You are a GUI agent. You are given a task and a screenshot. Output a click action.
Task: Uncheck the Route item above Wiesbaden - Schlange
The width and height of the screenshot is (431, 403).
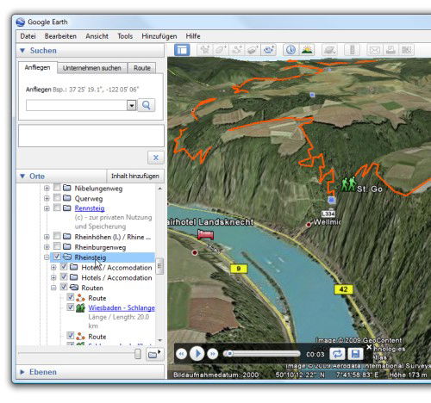(x=71, y=297)
